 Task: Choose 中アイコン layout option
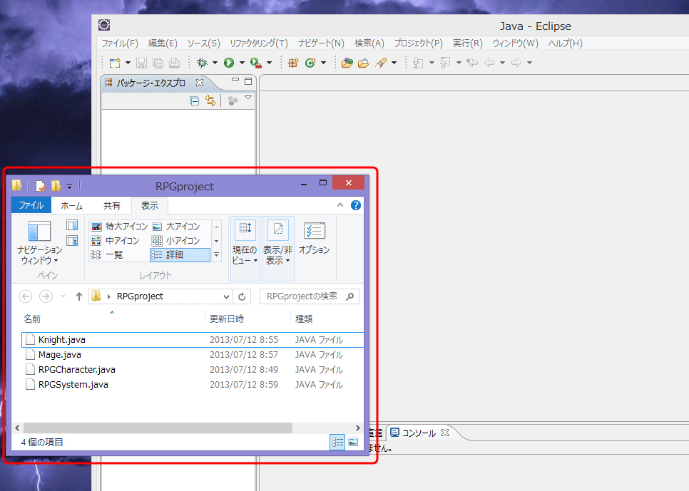pos(115,241)
